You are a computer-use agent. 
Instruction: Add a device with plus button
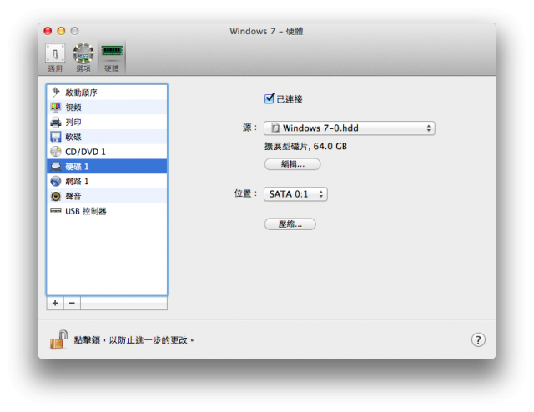pyautogui.click(x=55, y=303)
